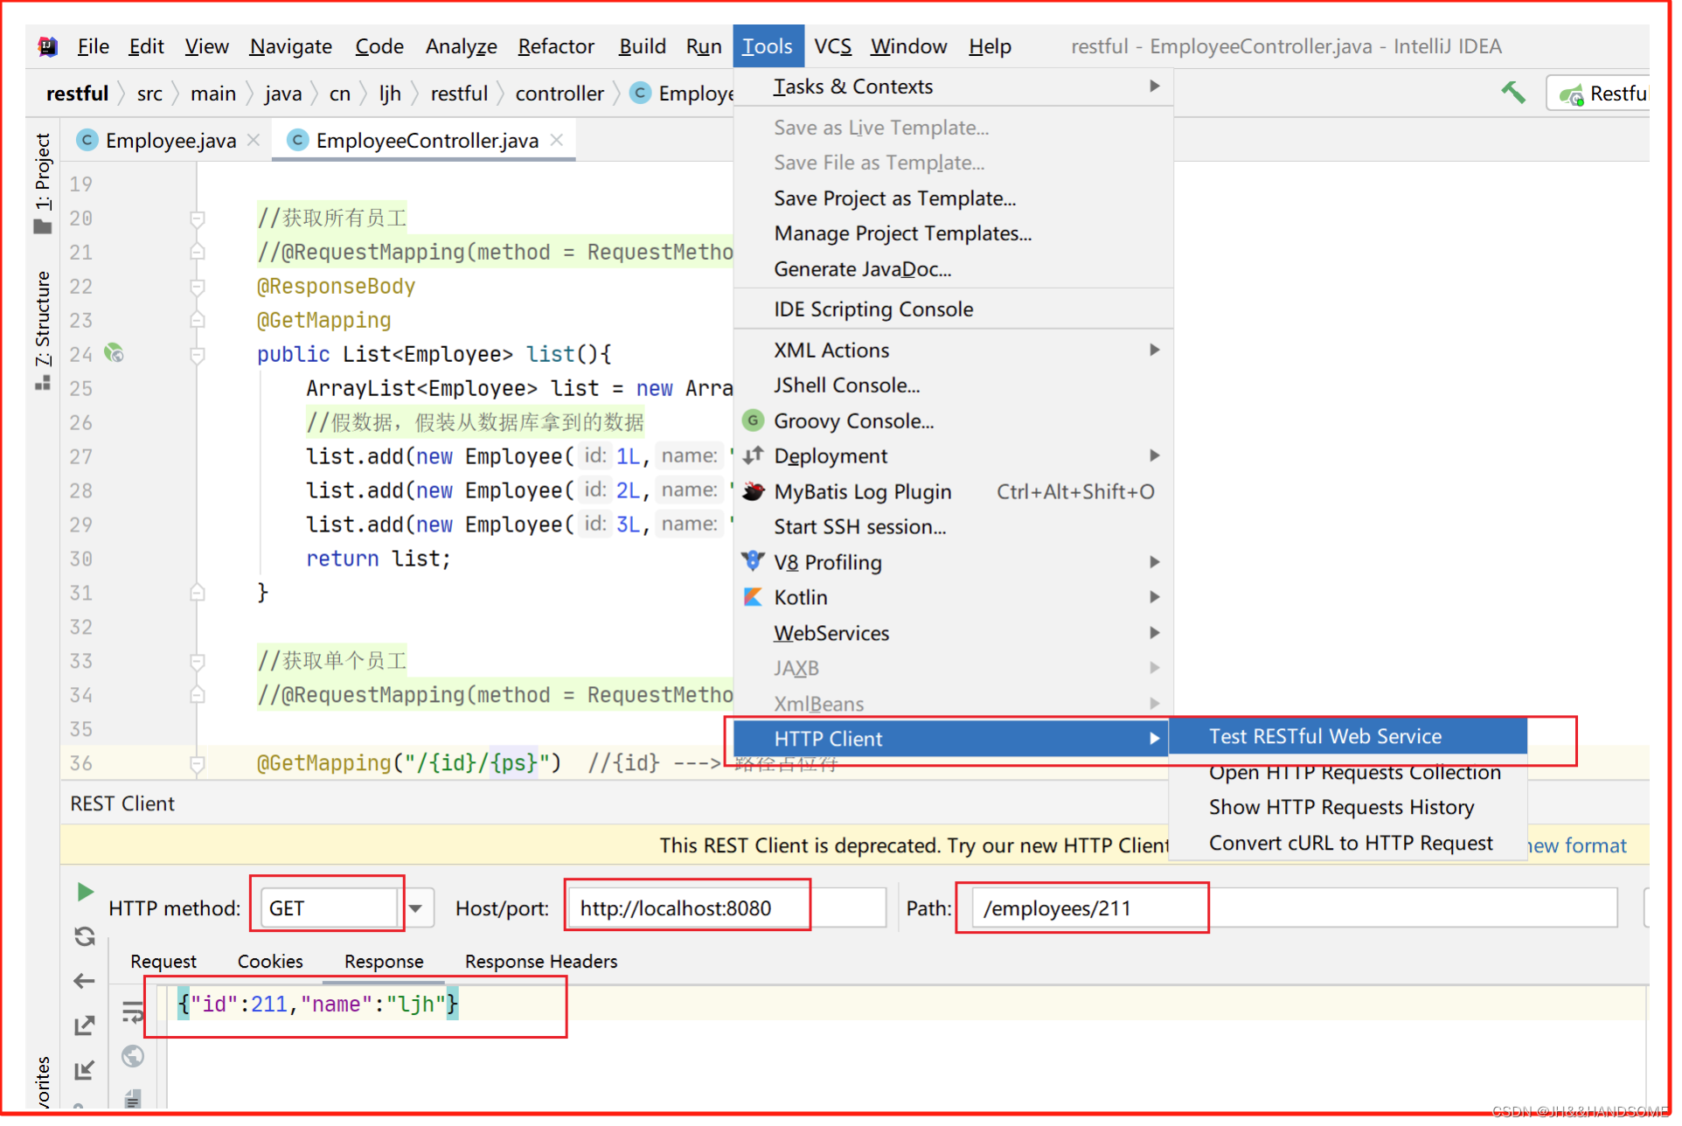Expand Kotlin submenu arrow
The height and width of the screenshot is (1126, 1682).
pyautogui.click(x=1154, y=597)
